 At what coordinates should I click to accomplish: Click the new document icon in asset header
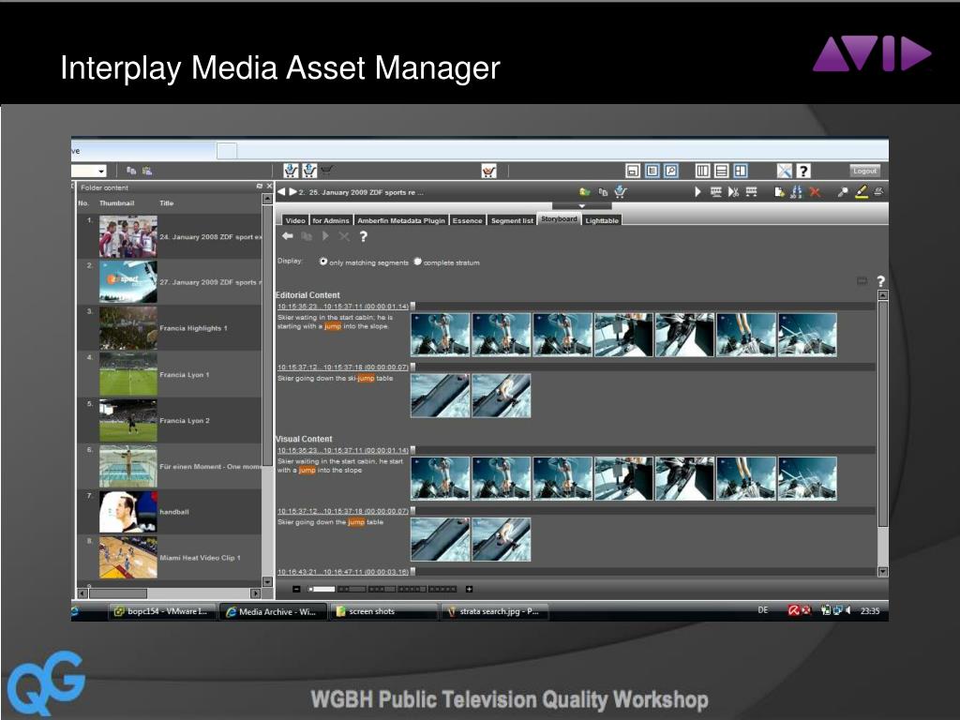tap(779, 191)
